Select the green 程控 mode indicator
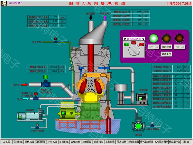This screenshot has height=145, width=193. (127, 45)
